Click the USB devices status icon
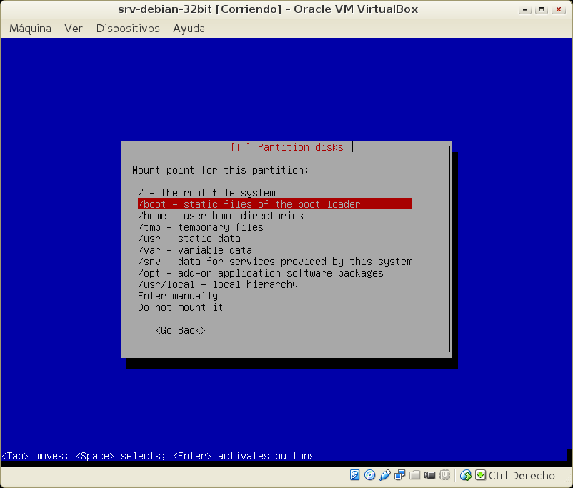The image size is (573, 488). click(x=384, y=475)
